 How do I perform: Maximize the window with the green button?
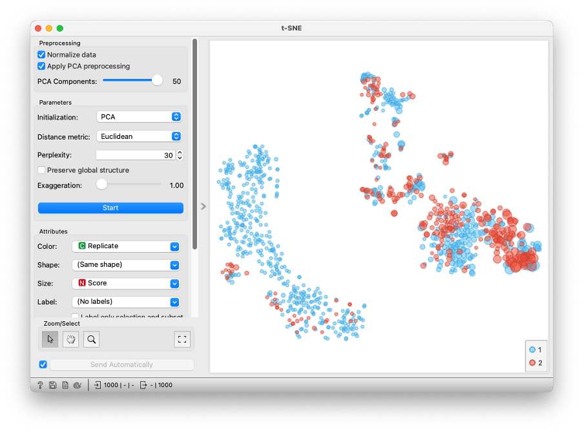(x=59, y=28)
